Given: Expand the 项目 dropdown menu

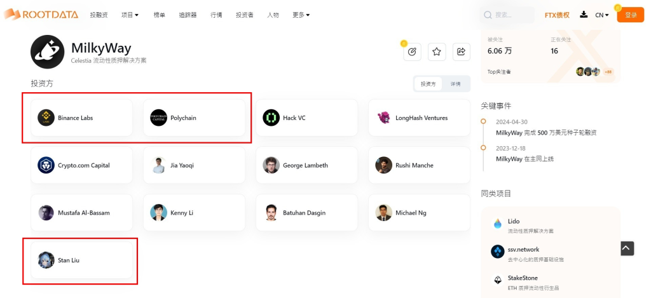Looking at the screenshot, I should tap(130, 15).
